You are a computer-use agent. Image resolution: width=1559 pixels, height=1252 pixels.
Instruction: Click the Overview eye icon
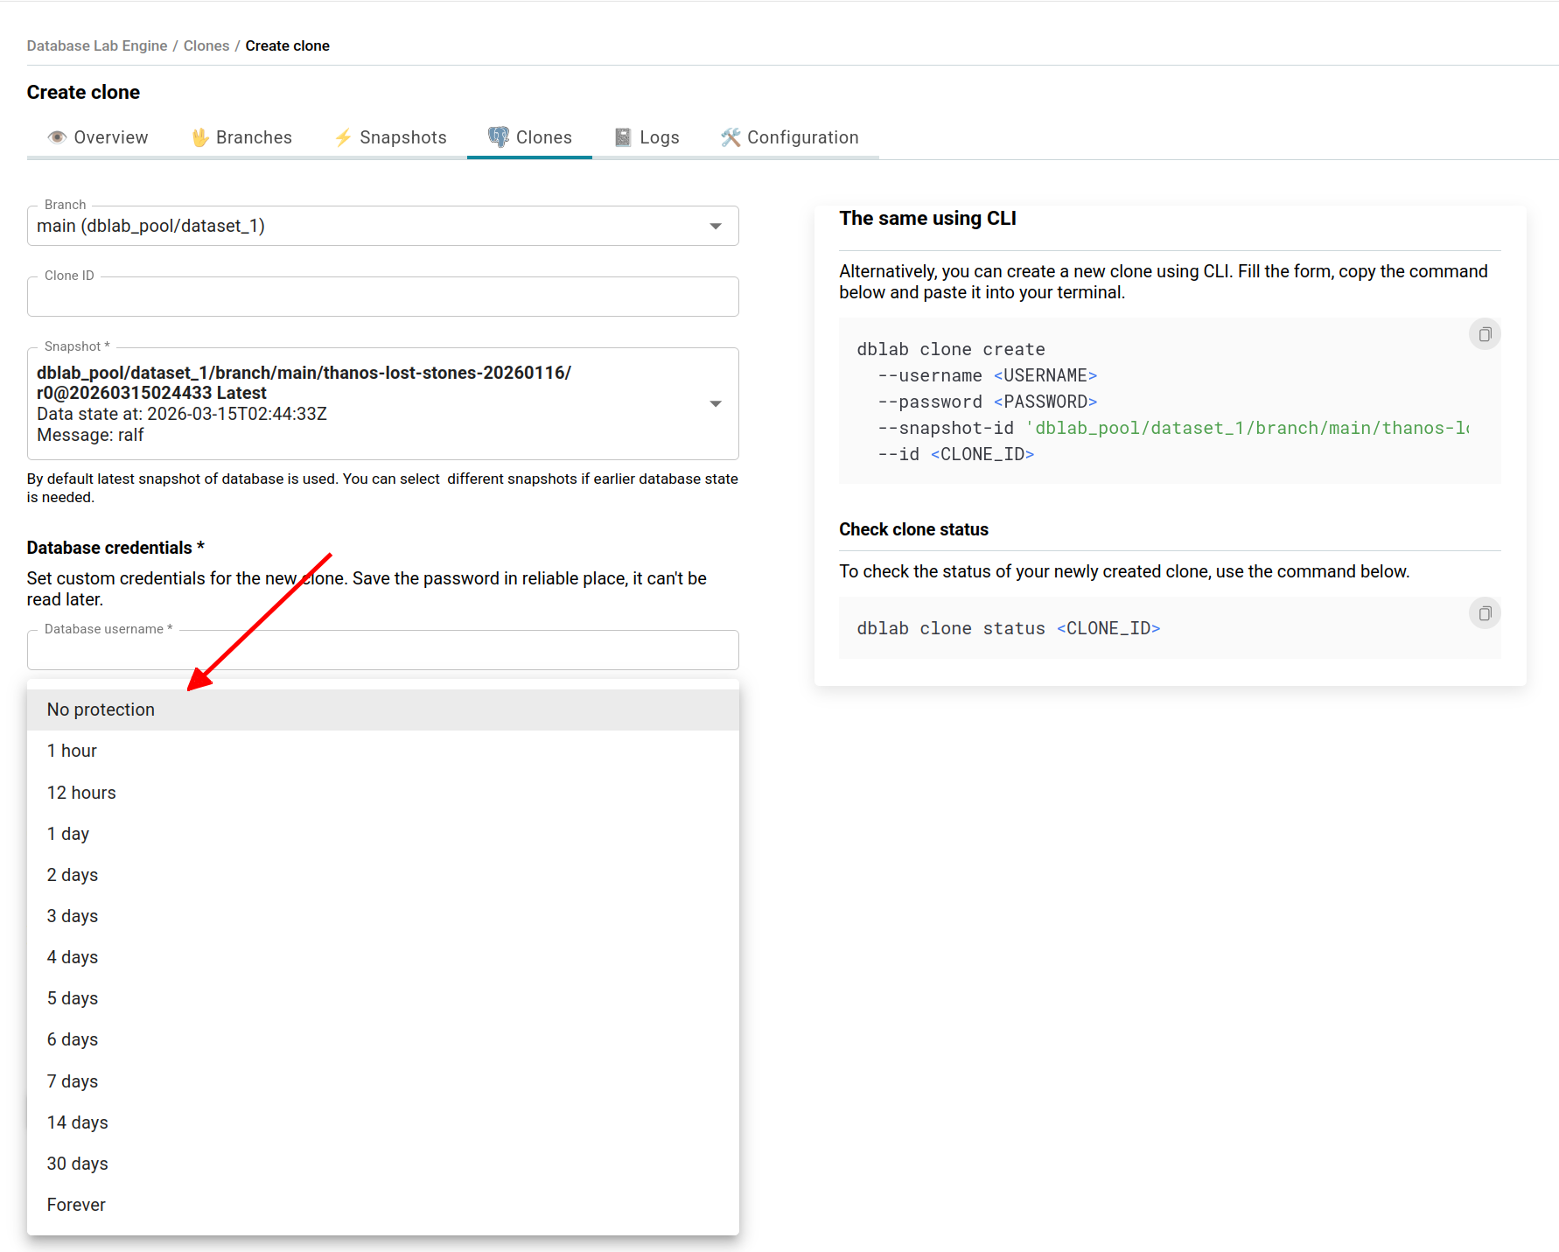(56, 137)
